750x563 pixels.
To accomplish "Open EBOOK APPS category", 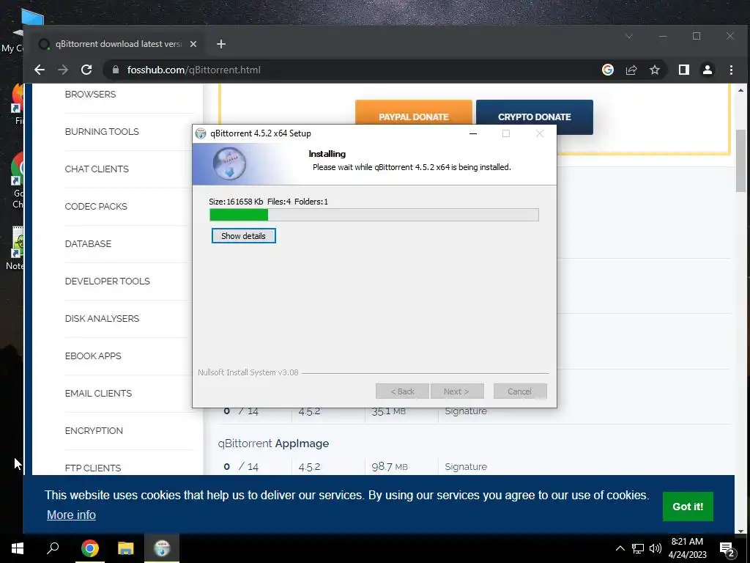I will (x=93, y=356).
